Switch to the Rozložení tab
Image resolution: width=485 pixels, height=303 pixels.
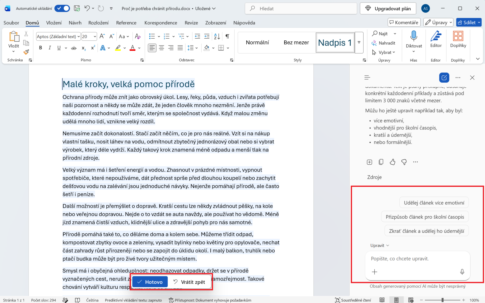tap(98, 23)
